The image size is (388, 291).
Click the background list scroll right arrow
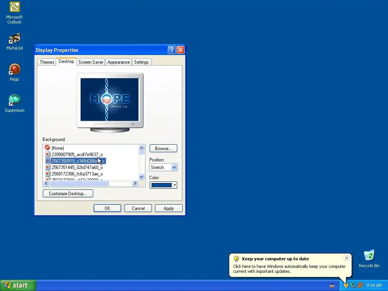pyautogui.click(x=135, y=183)
